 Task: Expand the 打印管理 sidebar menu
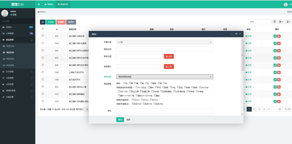(18, 72)
